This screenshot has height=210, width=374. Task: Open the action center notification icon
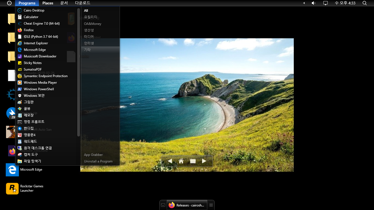click(x=326, y=3)
